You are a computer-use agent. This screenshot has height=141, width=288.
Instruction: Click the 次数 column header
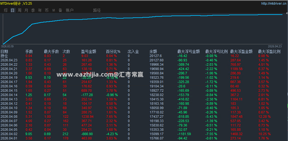pos(66,52)
